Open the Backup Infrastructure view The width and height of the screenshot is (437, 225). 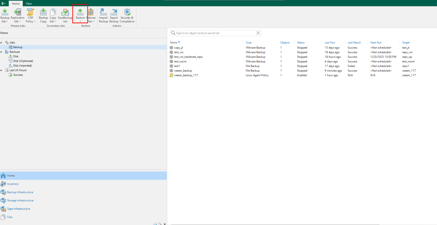click(20, 192)
